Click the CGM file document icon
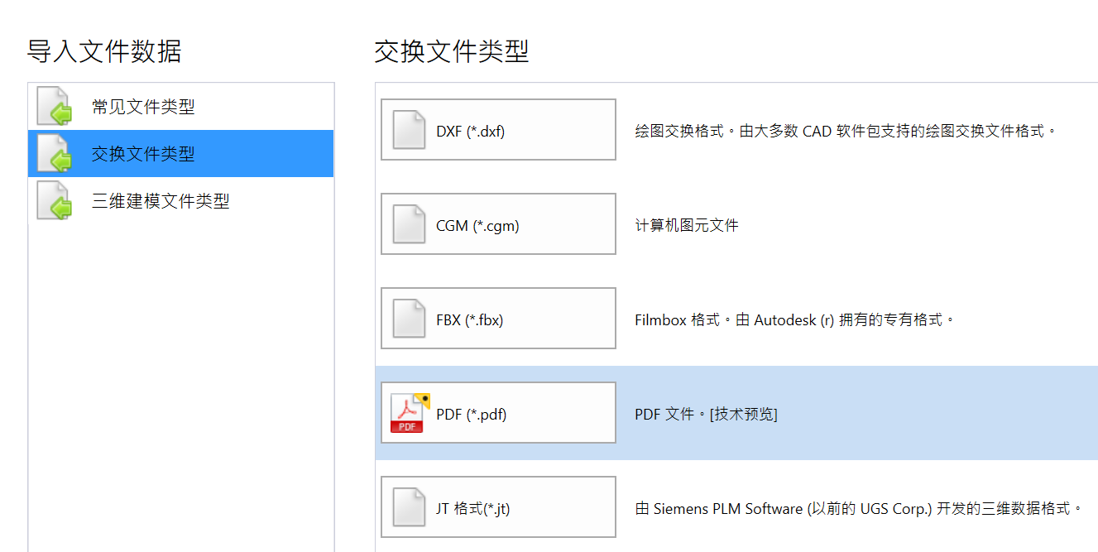The width and height of the screenshot is (1098, 552). (409, 224)
